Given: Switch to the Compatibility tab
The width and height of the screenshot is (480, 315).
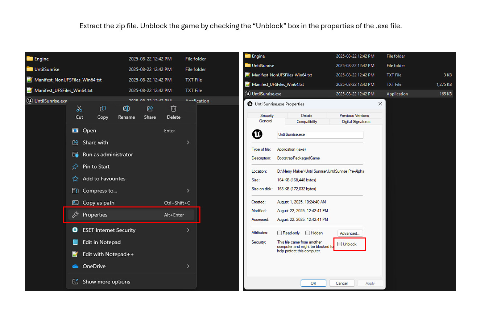Looking at the screenshot, I should tap(307, 122).
